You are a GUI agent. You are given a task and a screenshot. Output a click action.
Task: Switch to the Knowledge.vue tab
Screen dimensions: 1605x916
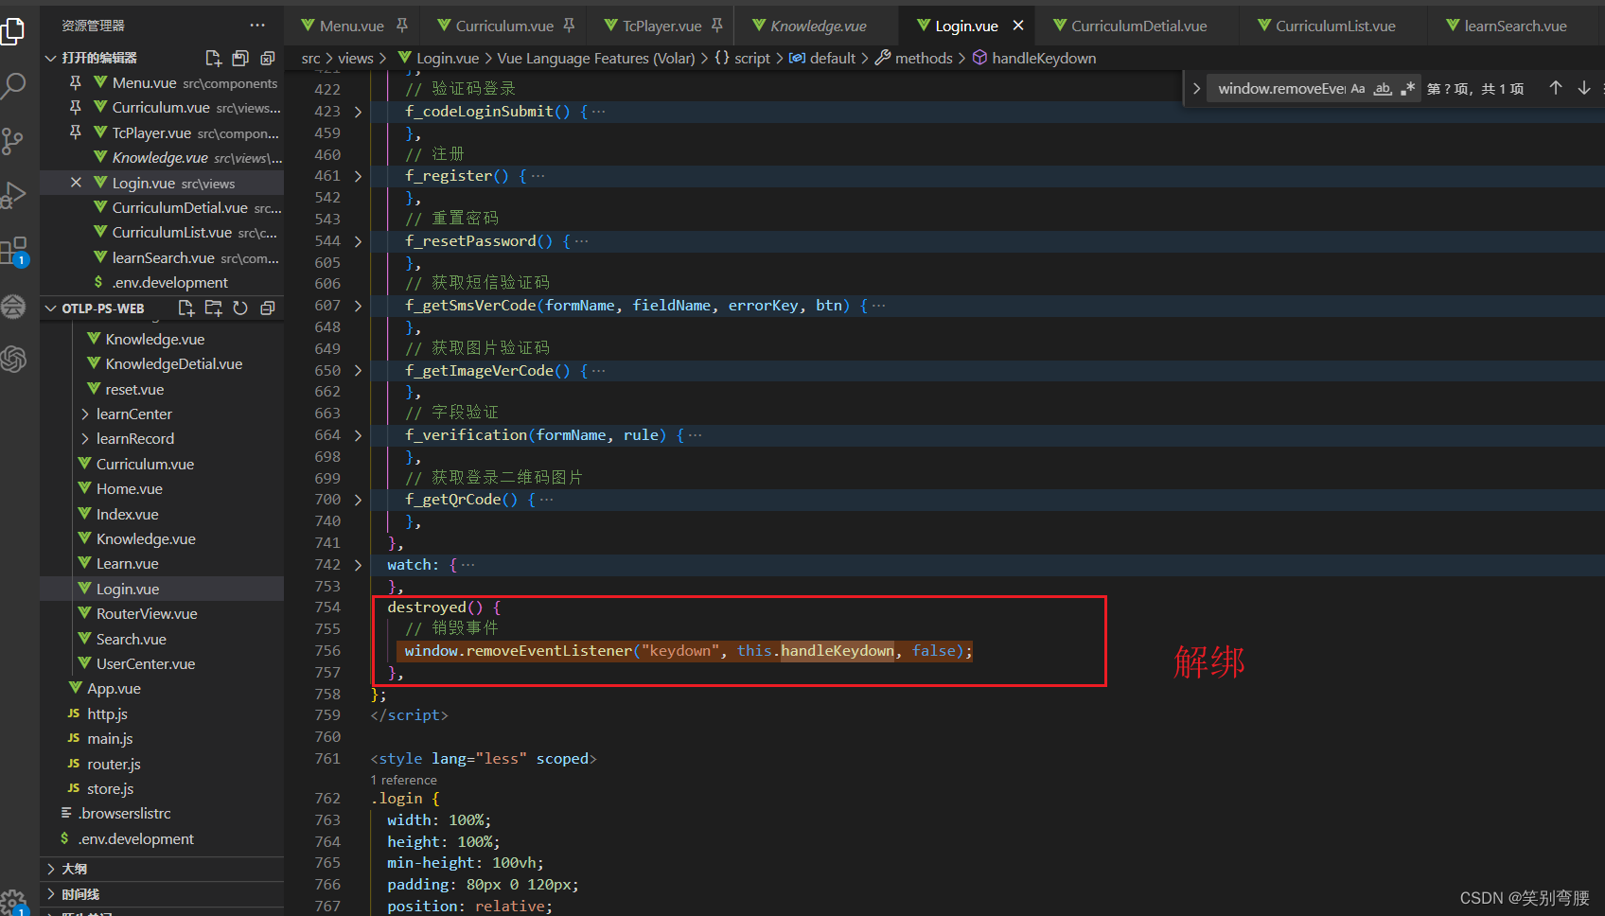818,26
